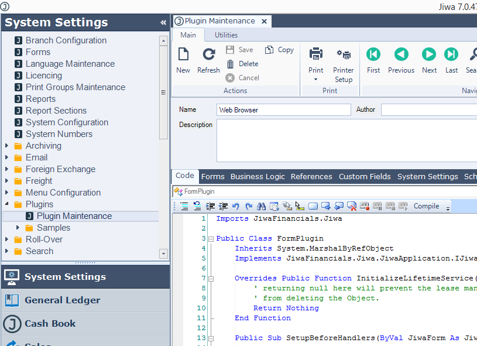Expand the Archiving folder
The height and width of the screenshot is (346, 477).
(6, 146)
